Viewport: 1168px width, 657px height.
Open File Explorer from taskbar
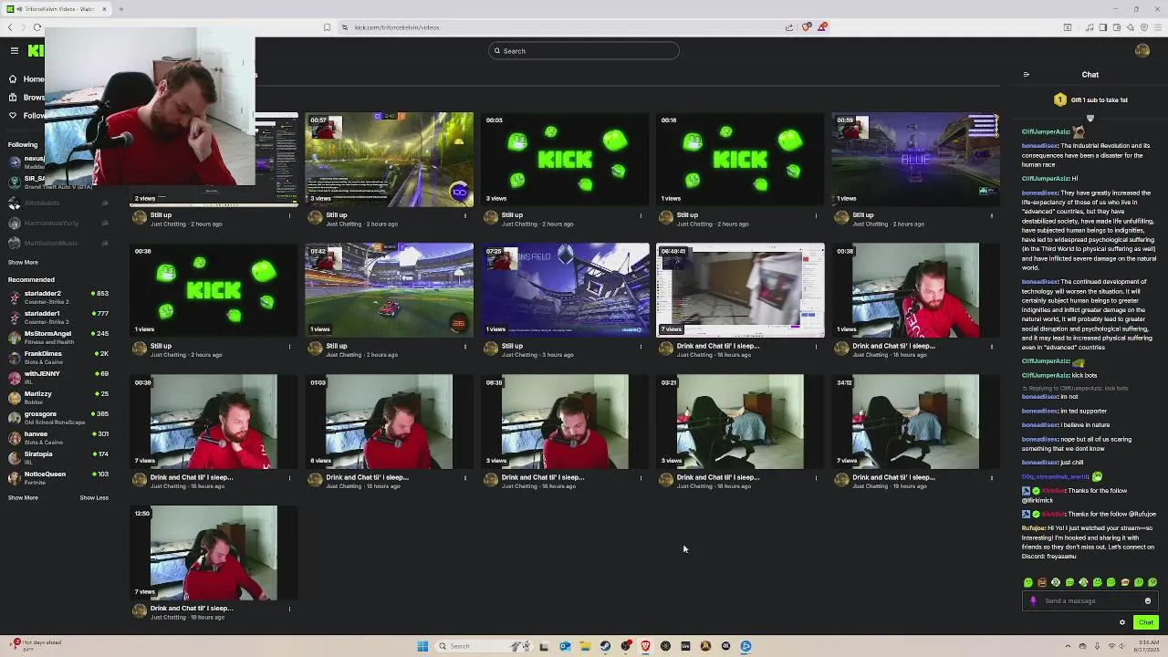(585, 646)
